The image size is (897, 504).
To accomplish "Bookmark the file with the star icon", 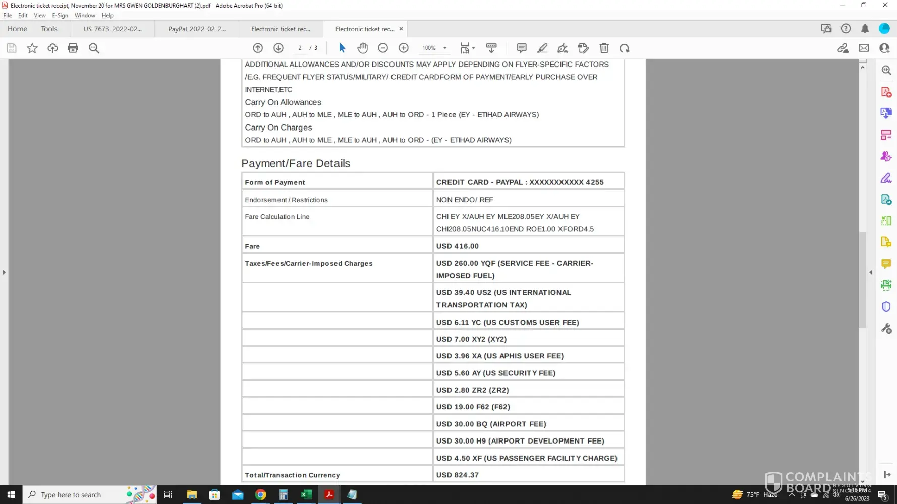I will pyautogui.click(x=32, y=48).
